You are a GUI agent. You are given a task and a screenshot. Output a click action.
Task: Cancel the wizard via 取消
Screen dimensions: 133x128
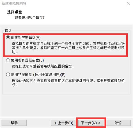(x=118, y=123)
